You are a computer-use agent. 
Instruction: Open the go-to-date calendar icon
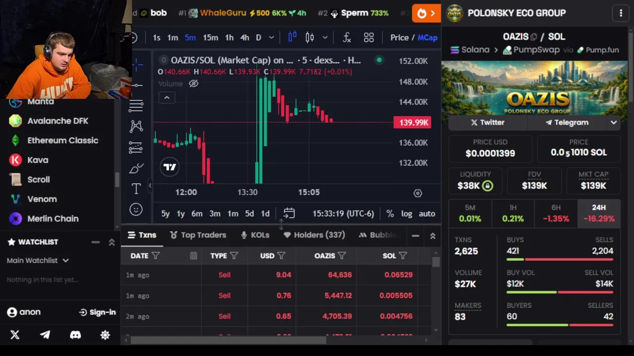click(289, 214)
